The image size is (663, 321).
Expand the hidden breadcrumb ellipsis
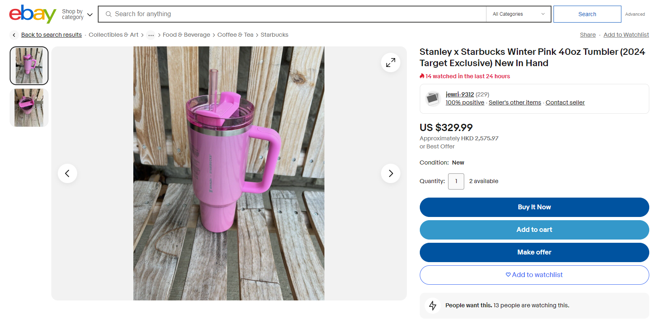(x=151, y=35)
